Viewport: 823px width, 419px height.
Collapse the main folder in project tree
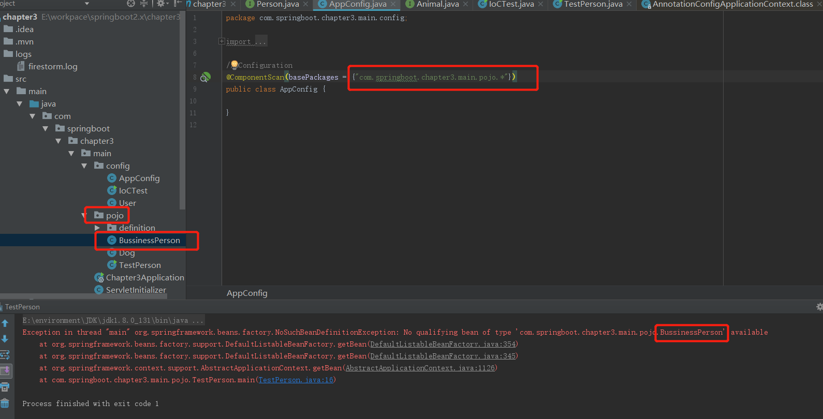[x=7, y=92]
